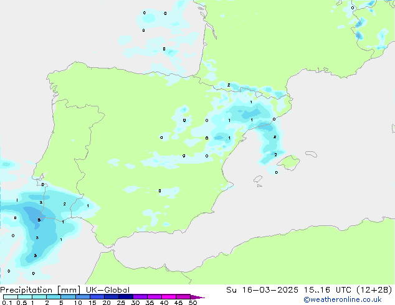This screenshot has height=305, width=395.
Task: Click the 20–25 mm dark blue swatch
Action: (111, 297)
